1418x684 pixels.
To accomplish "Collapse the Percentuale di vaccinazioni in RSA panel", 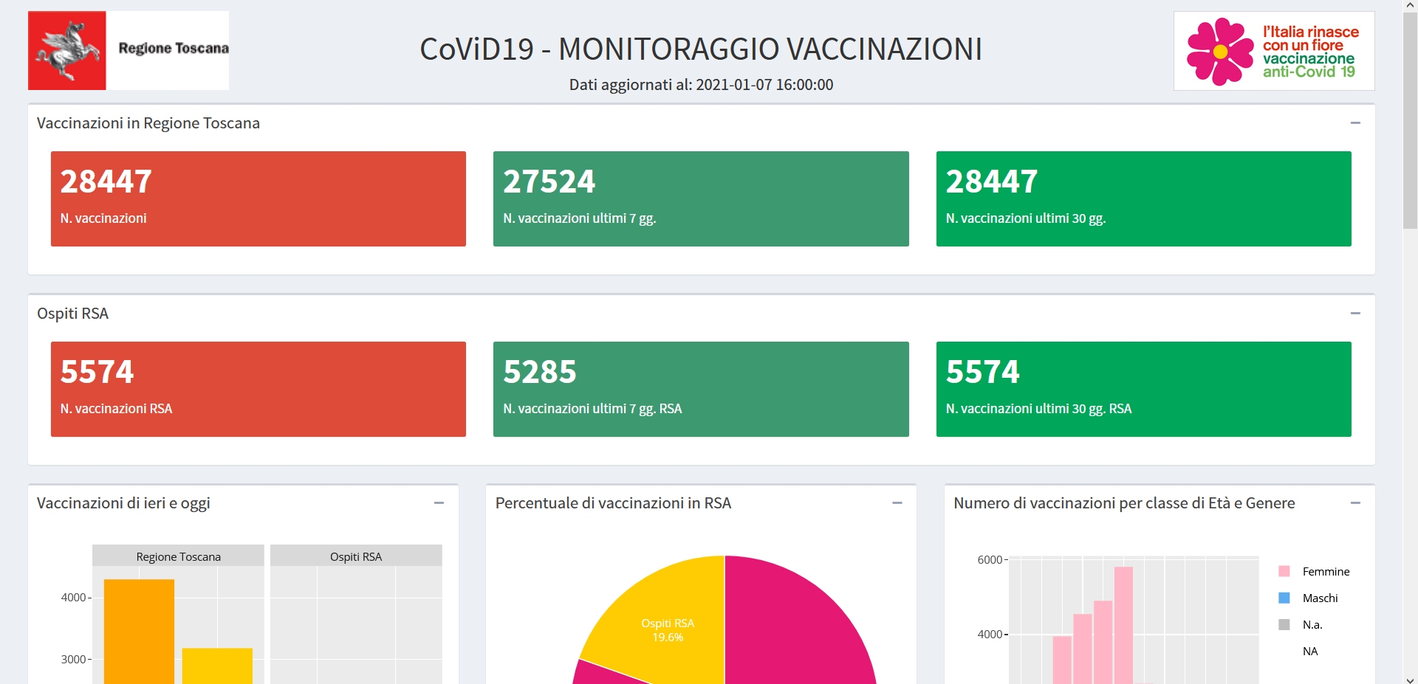I will click(x=897, y=503).
